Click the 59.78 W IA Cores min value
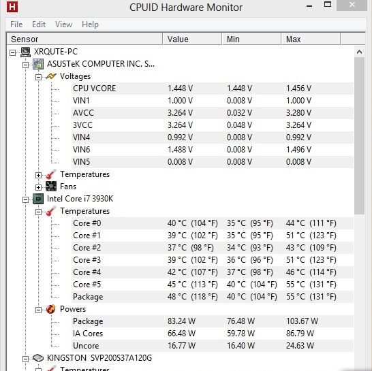 point(241,334)
